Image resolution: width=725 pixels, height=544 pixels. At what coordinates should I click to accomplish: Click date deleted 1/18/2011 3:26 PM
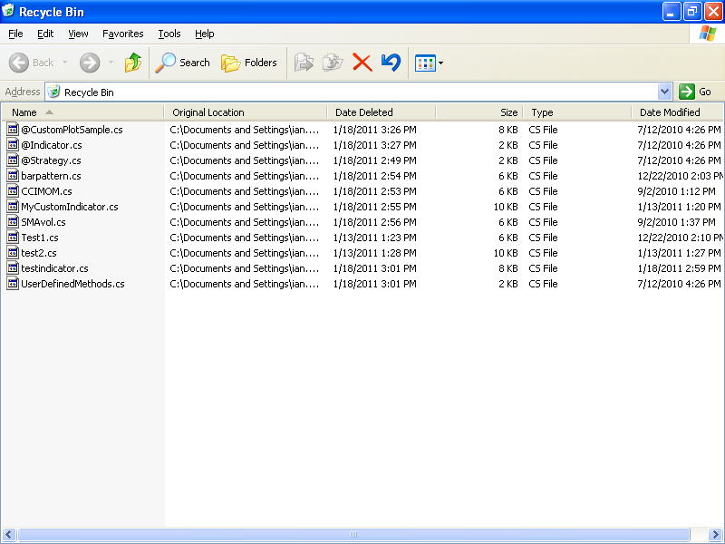click(374, 130)
